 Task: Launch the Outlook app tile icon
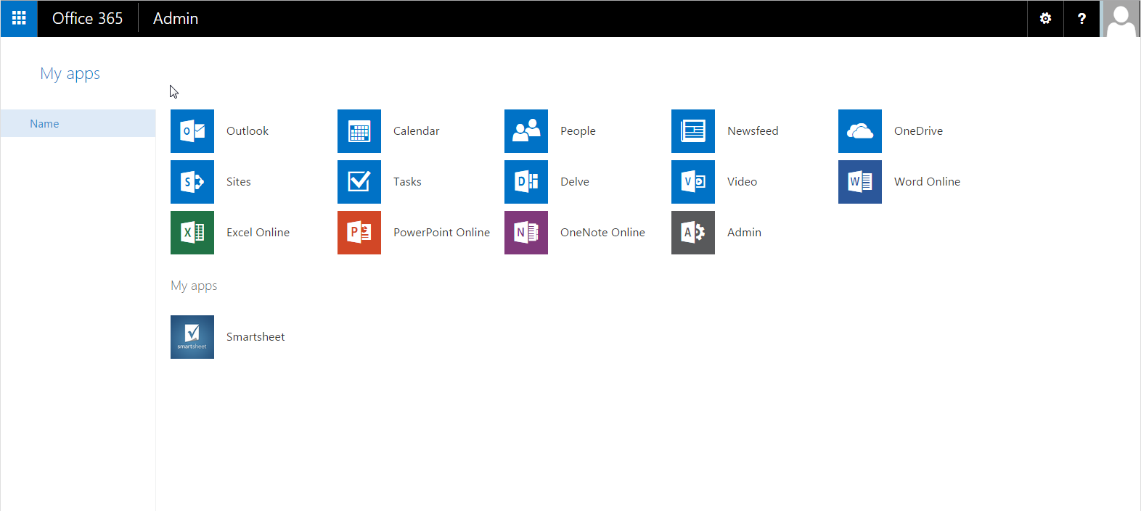point(192,131)
